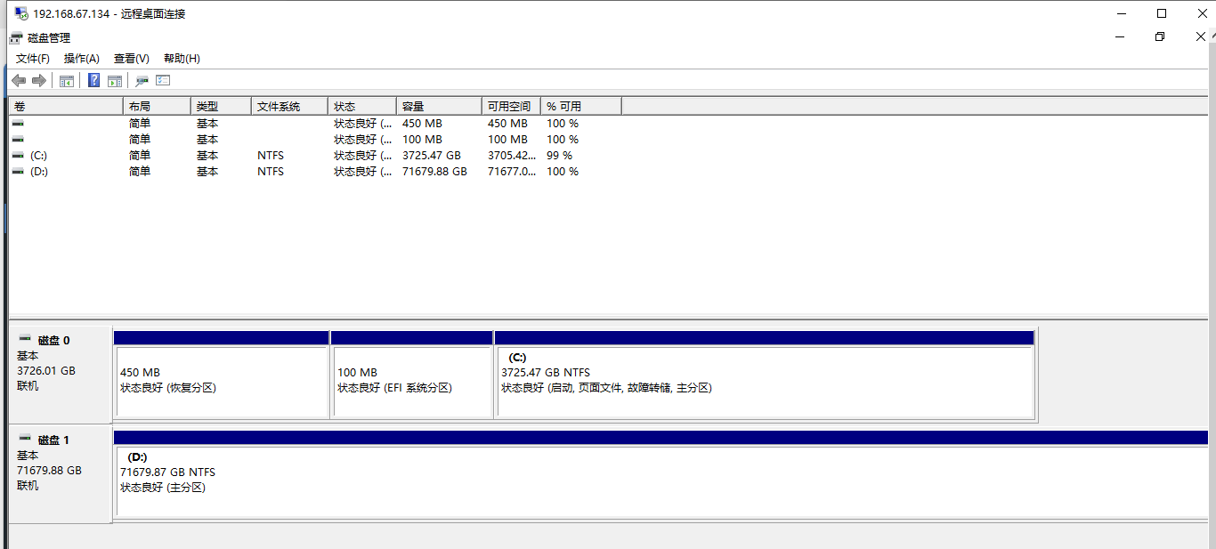Open the 查看(V) menu
Image resolution: width=1216 pixels, height=549 pixels.
pos(131,59)
